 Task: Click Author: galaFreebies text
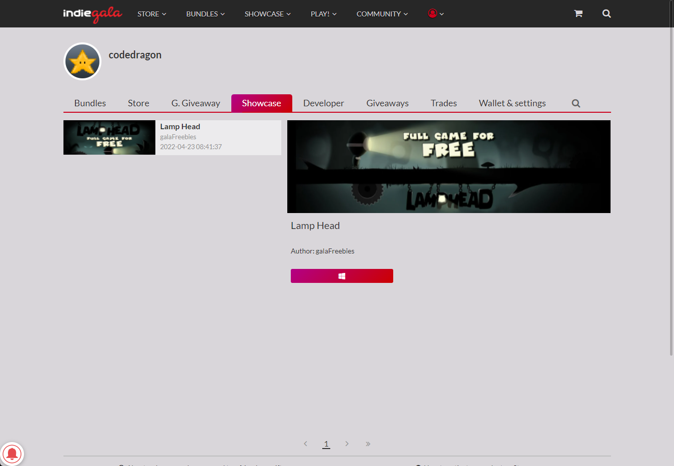click(322, 251)
